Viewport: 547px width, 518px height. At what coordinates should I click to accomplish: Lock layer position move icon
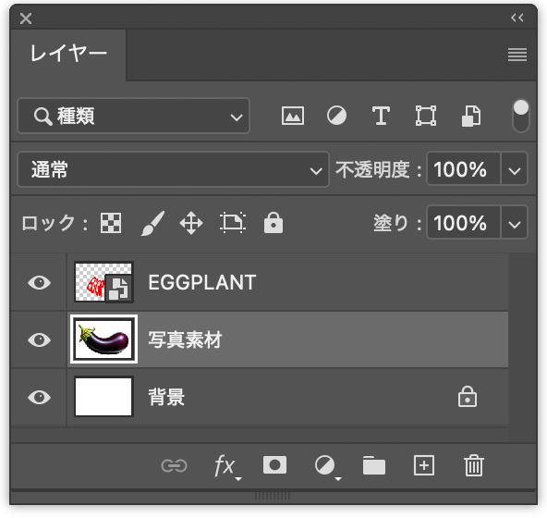pyautogui.click(x=191, y=223)
